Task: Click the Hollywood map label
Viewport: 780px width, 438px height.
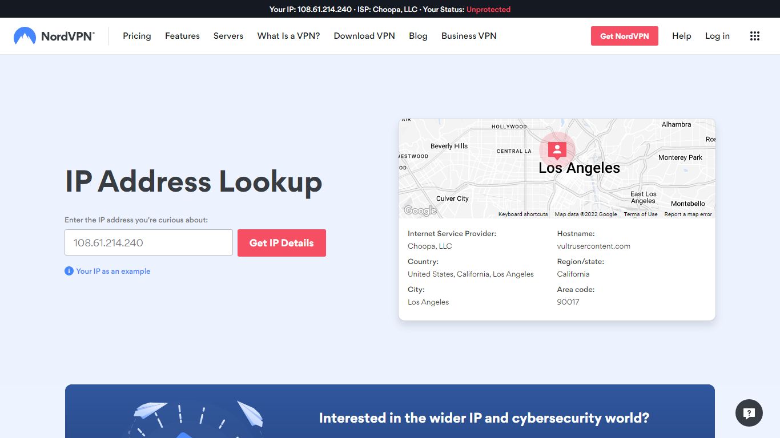Action: coord(509,127)
